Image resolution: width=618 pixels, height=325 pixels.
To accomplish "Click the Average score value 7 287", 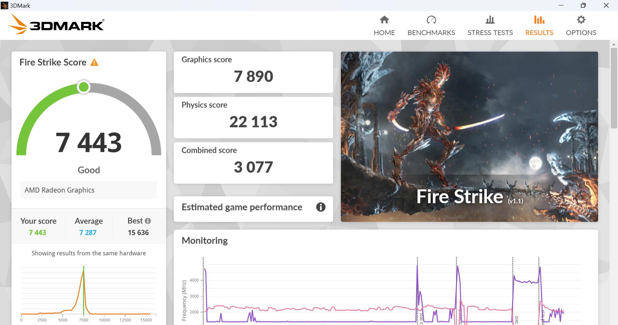I will 88,233.
